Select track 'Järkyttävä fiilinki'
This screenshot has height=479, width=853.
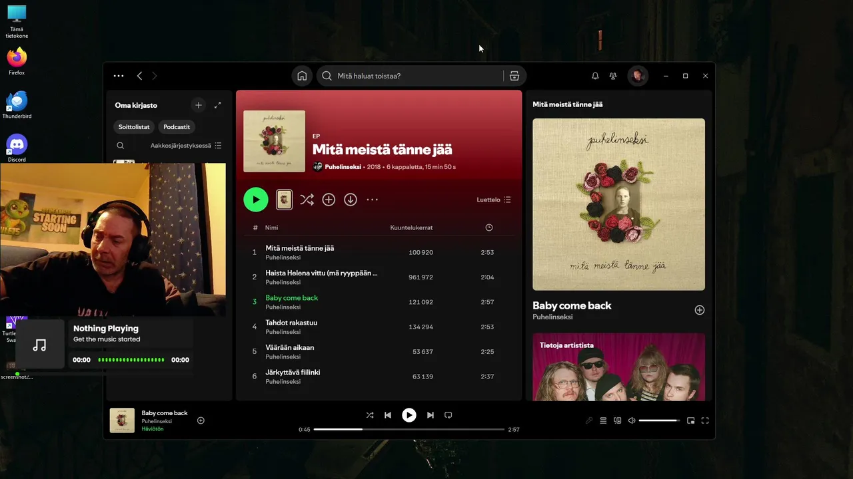tap(379, 377)
